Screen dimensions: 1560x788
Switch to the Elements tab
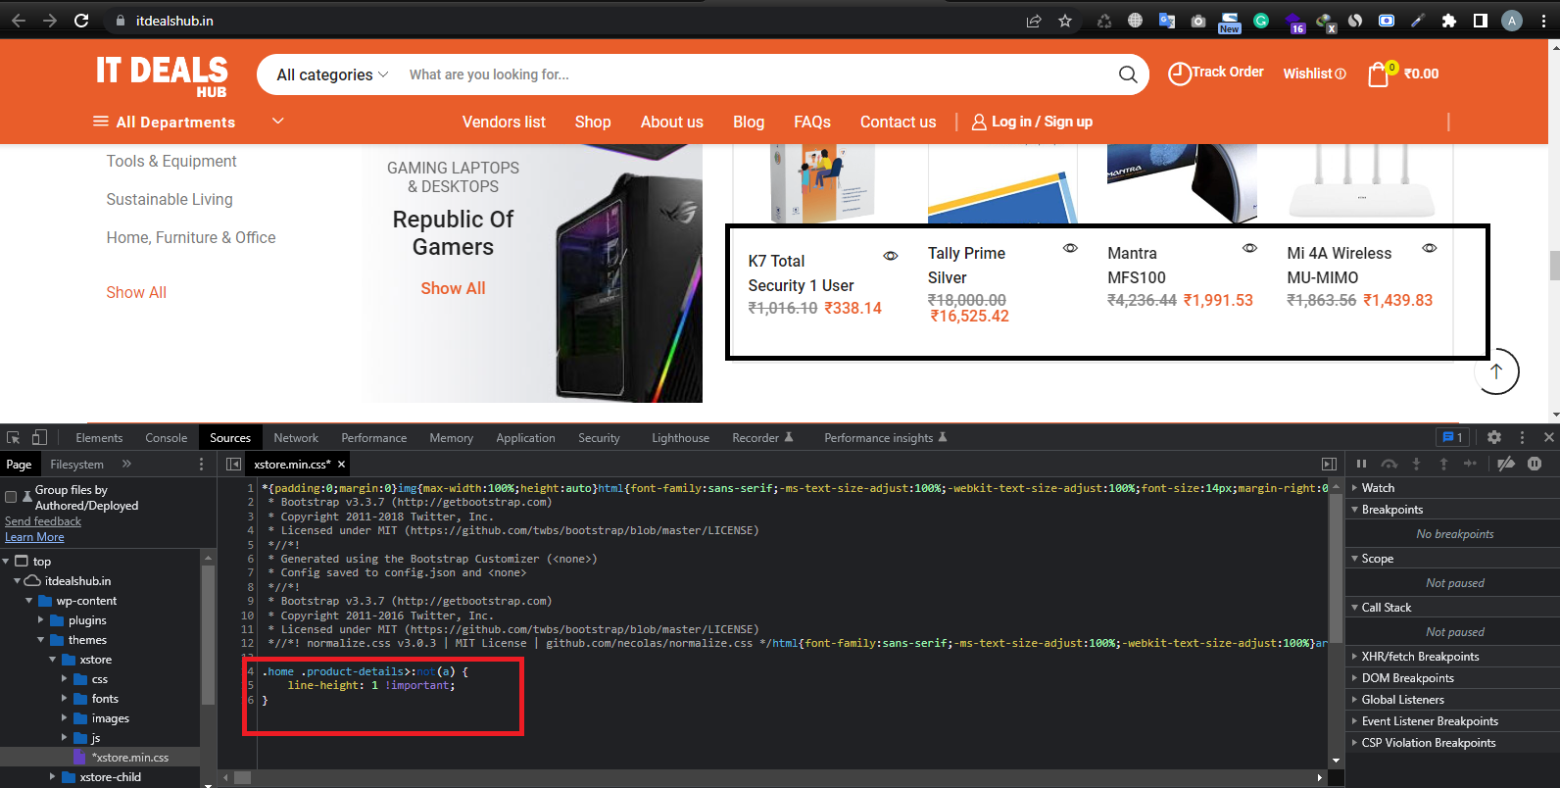click(99, 438)
